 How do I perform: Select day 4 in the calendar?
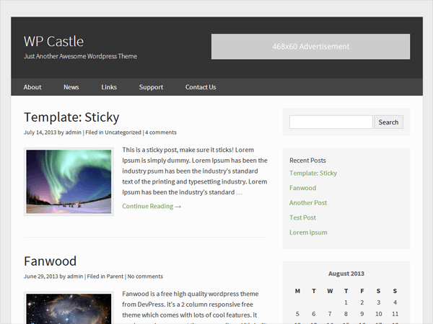pos(395,302)
